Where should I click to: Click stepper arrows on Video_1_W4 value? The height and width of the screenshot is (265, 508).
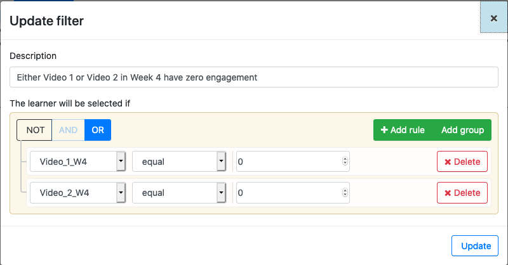tap(345, 161)
